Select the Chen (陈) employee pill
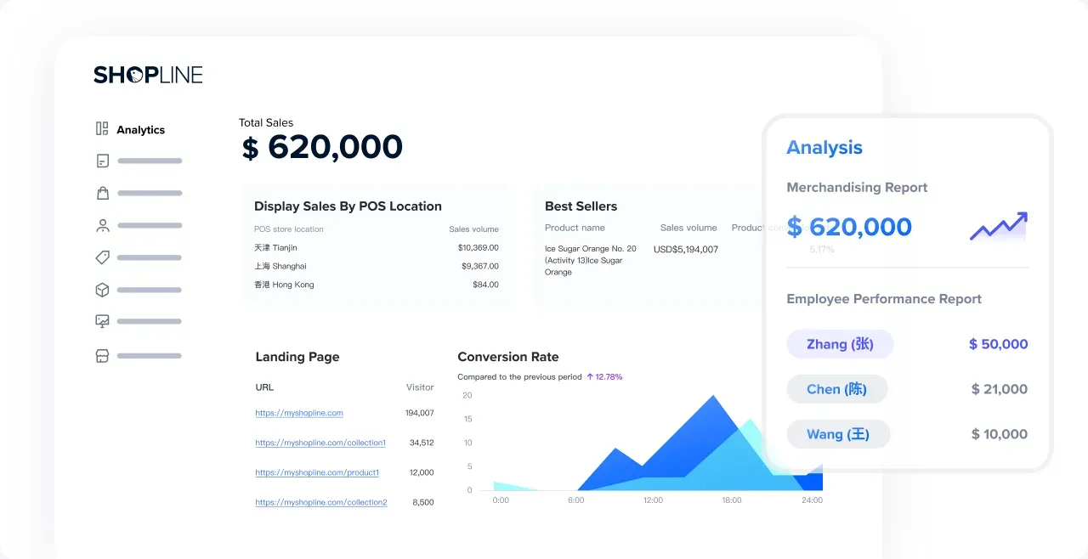1088x559 pixels. (837, 389)
